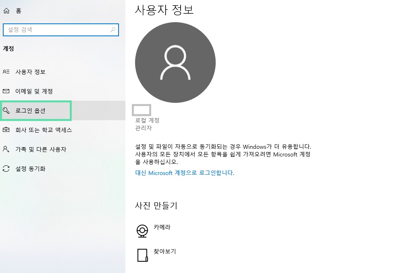The width and height of the screenshot is (406, 273).
Task: Click the user profile avatar picture
Action: tap(175, 63)
